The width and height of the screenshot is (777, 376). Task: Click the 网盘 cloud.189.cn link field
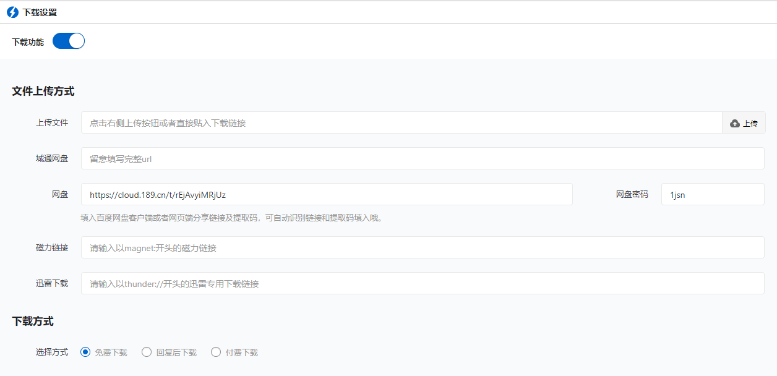point(327,194)
